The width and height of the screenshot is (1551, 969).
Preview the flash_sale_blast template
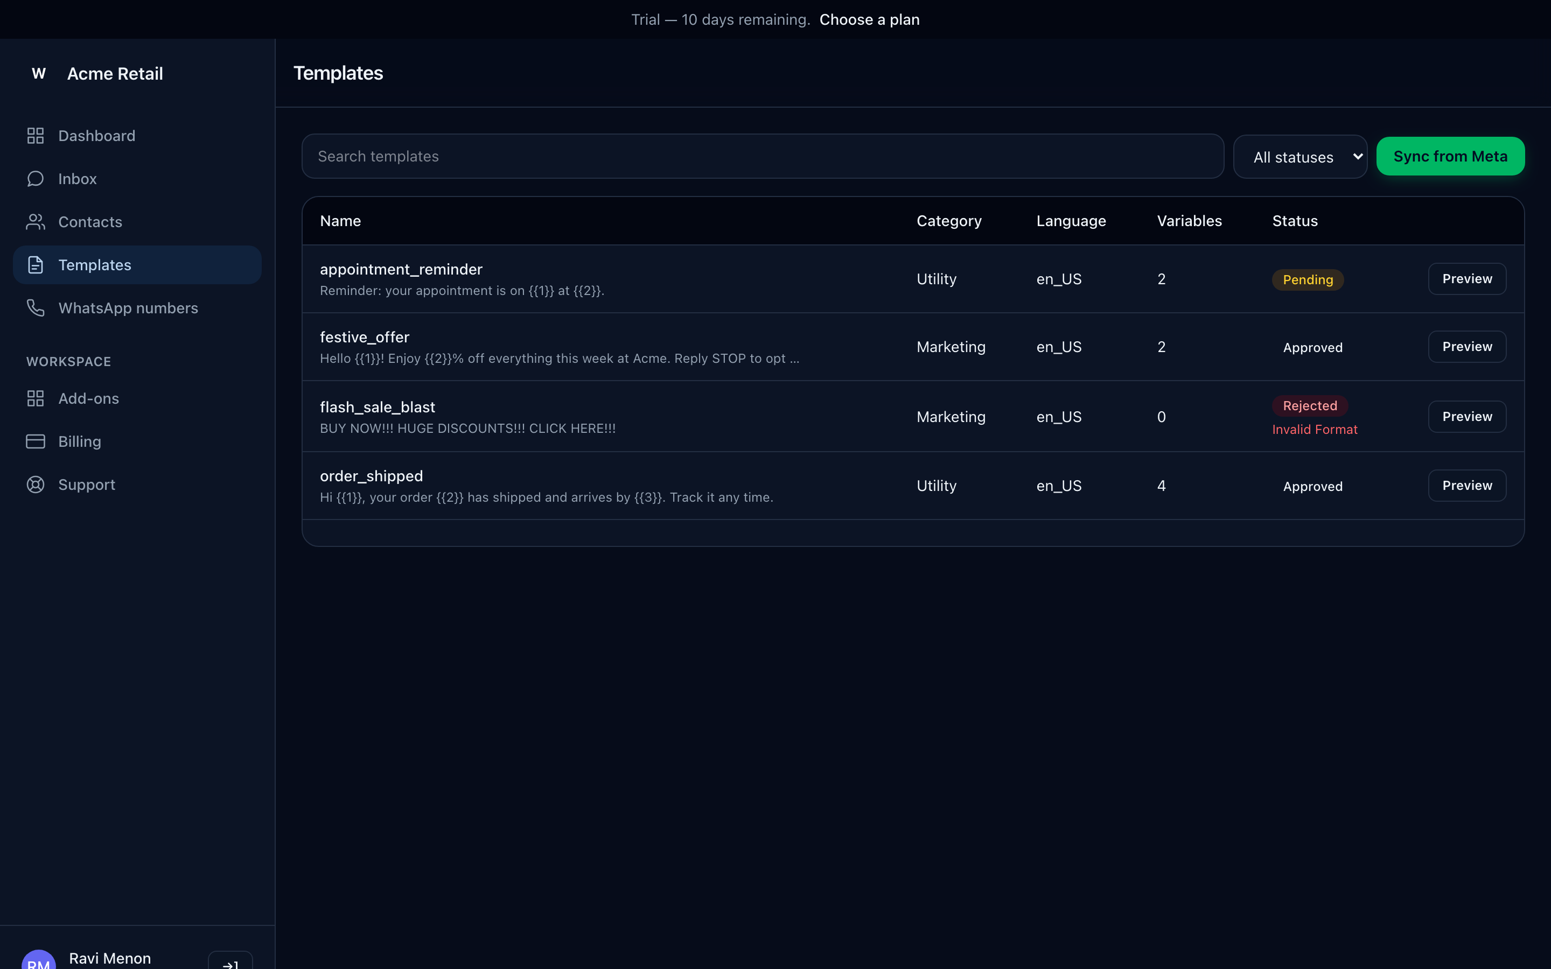click(1467, 417)
